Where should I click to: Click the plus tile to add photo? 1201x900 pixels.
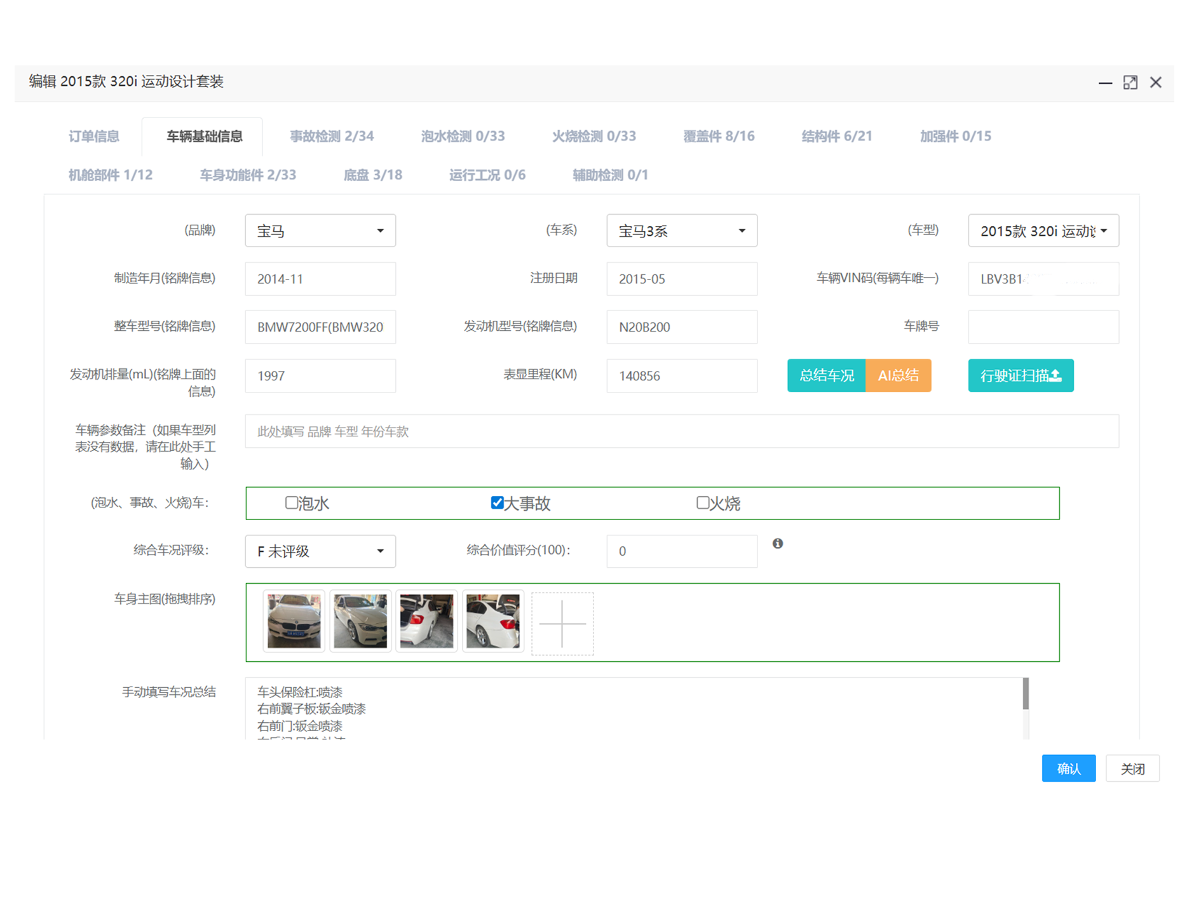tap(562, 623)
